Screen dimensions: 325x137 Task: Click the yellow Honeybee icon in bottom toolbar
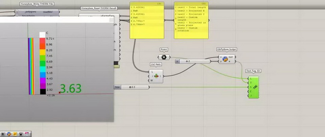pos(15,134)
